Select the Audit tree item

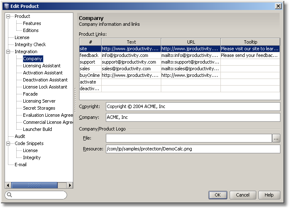20,136
